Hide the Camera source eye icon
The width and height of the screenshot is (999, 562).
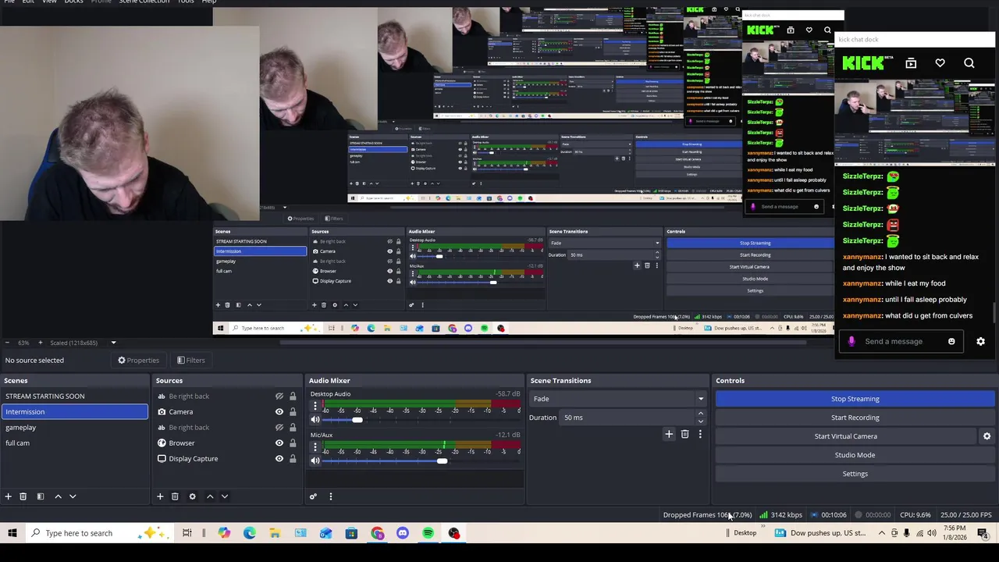[x=279, y=411]
